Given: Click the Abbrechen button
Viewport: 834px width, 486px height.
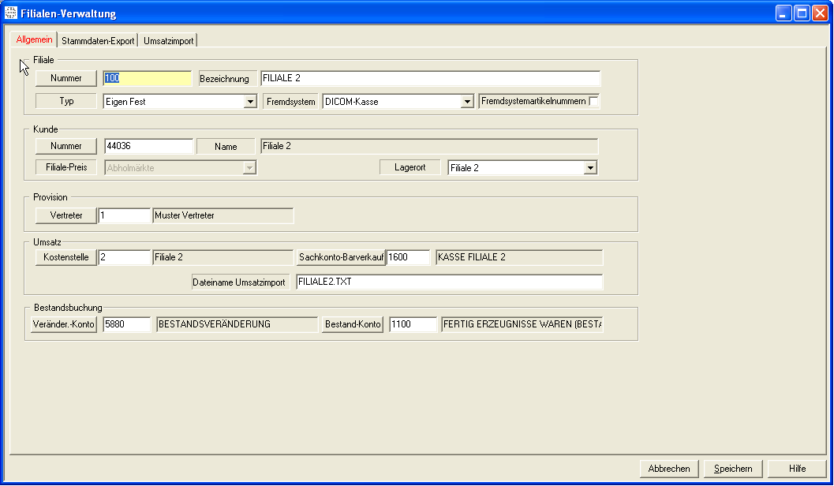Looking at the screenshot, I should [x=669, y=469].
